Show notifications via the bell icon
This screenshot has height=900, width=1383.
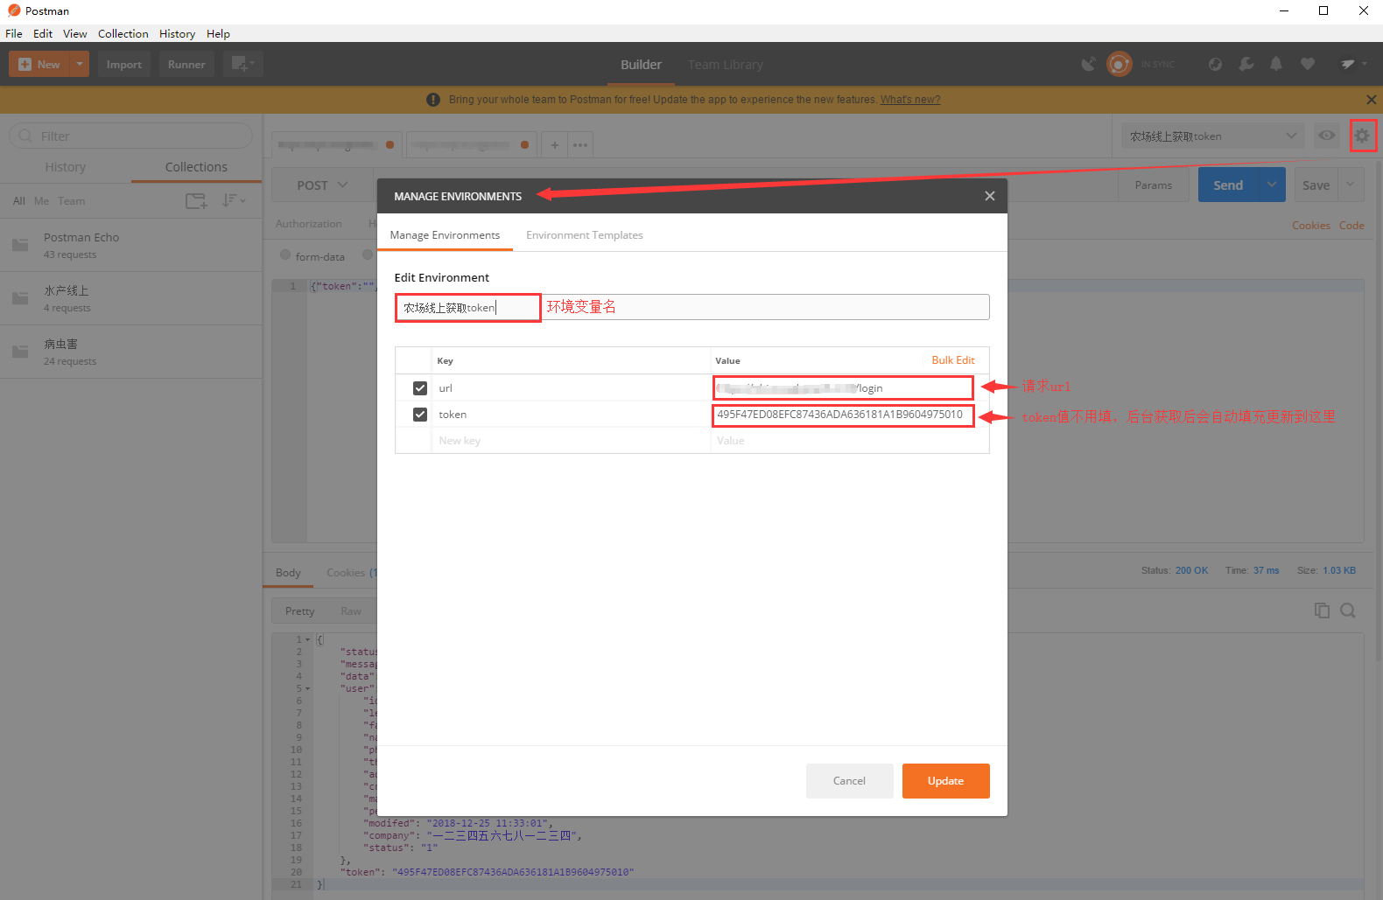click(1276, 64)
